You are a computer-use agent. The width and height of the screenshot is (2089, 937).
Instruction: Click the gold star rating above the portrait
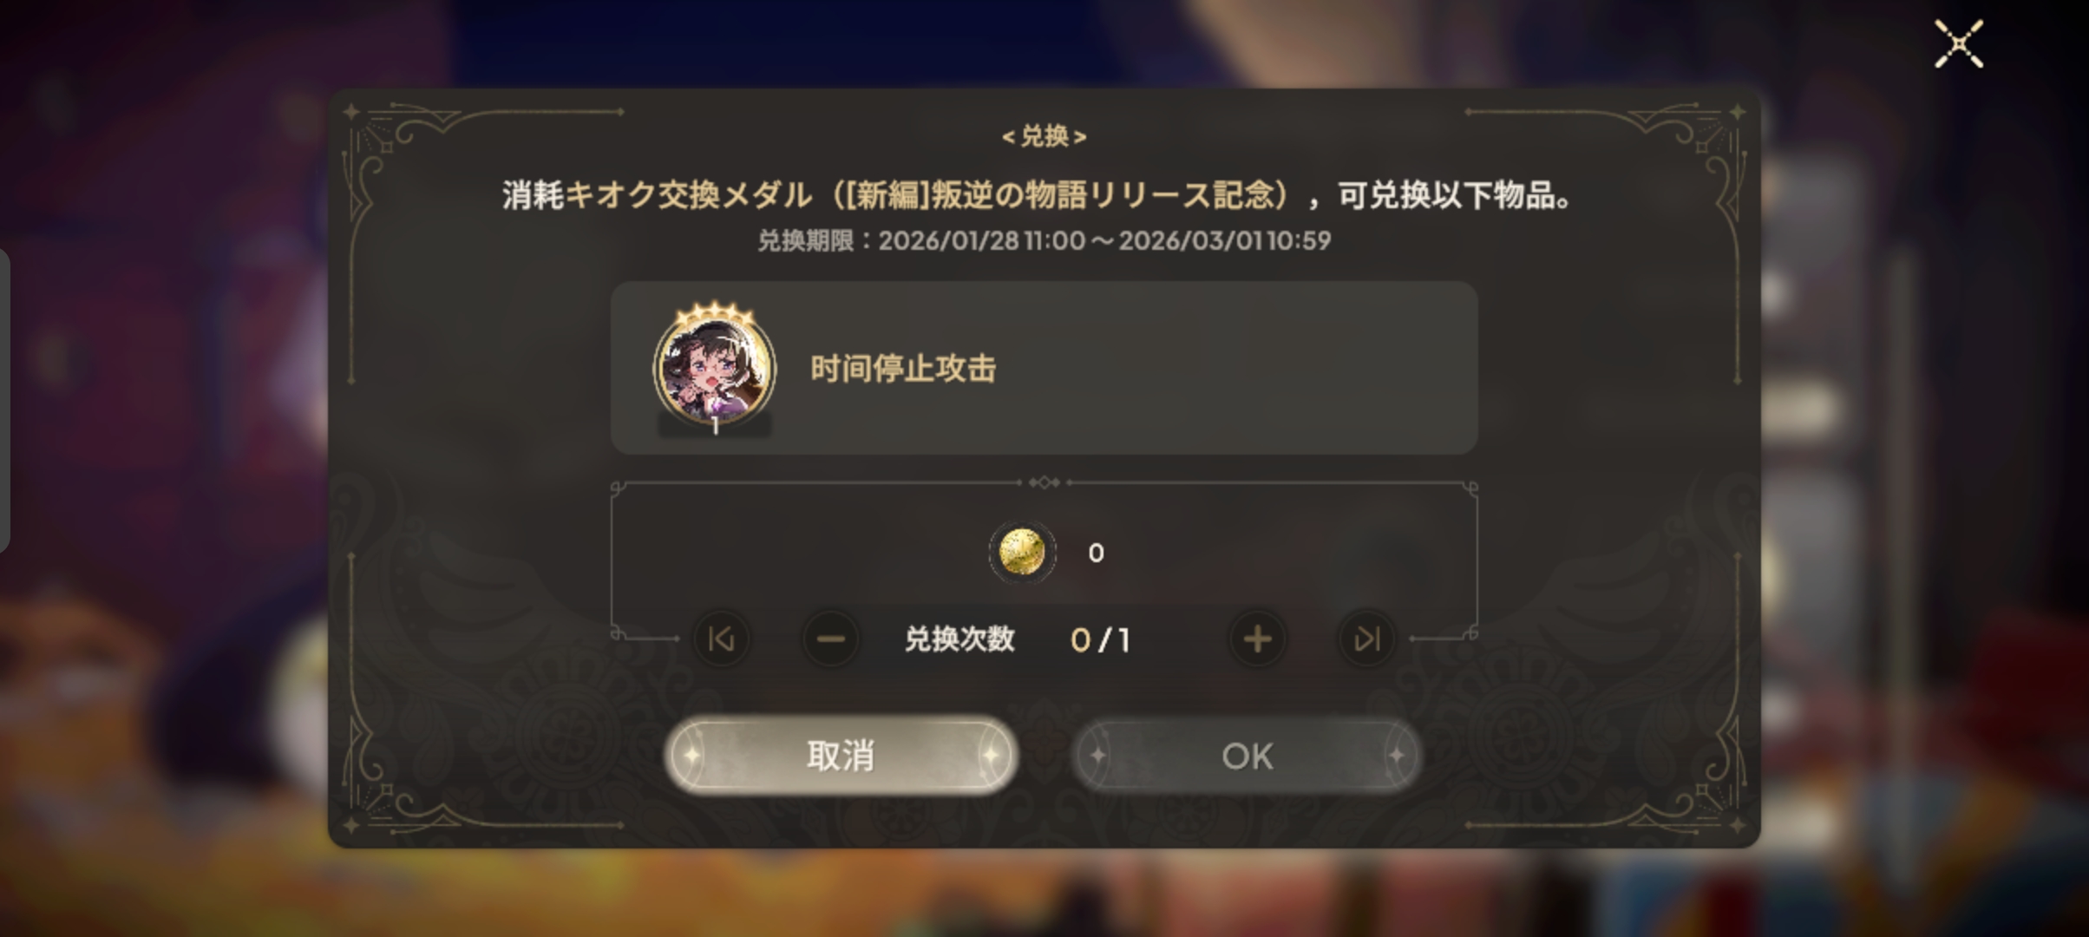coord(714,311)
